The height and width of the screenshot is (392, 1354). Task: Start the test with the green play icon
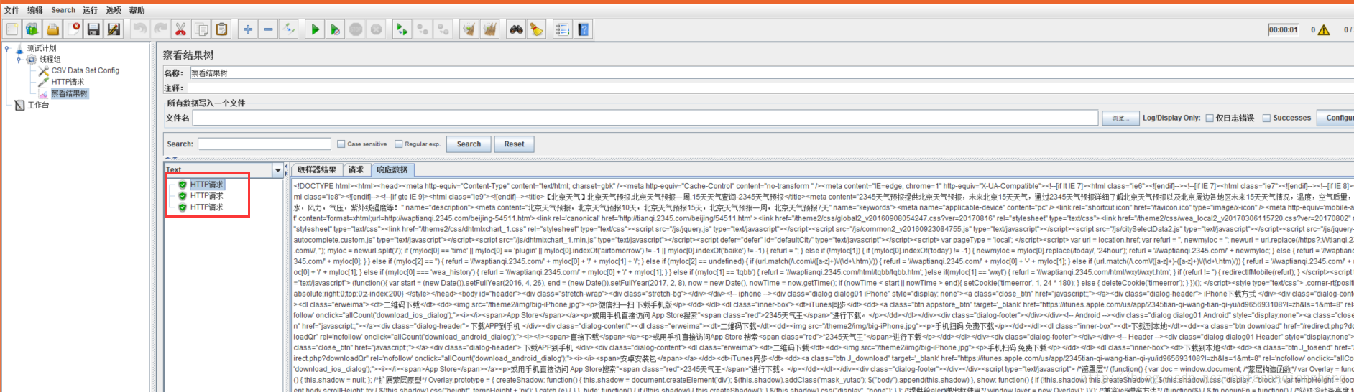tap(315, 29)
